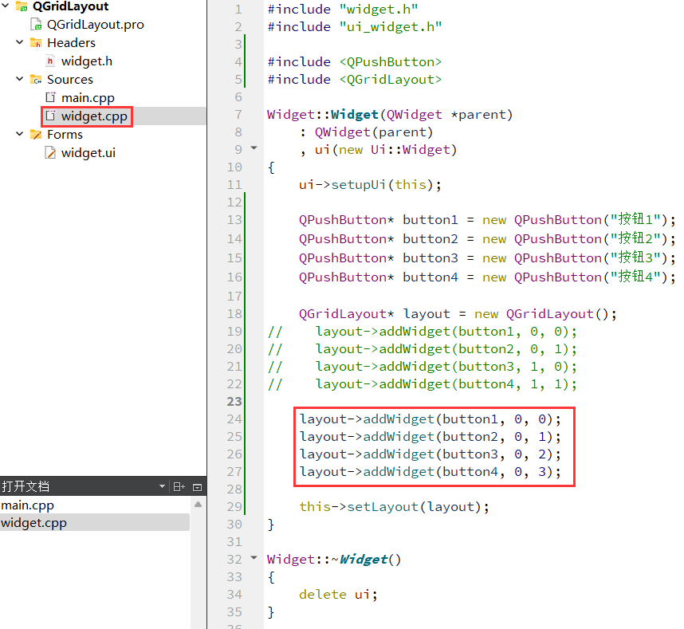The height and width of the screenshot is (629, 684).
Task: Click the button4 declaration on line 16
Action: pos(487,277)
